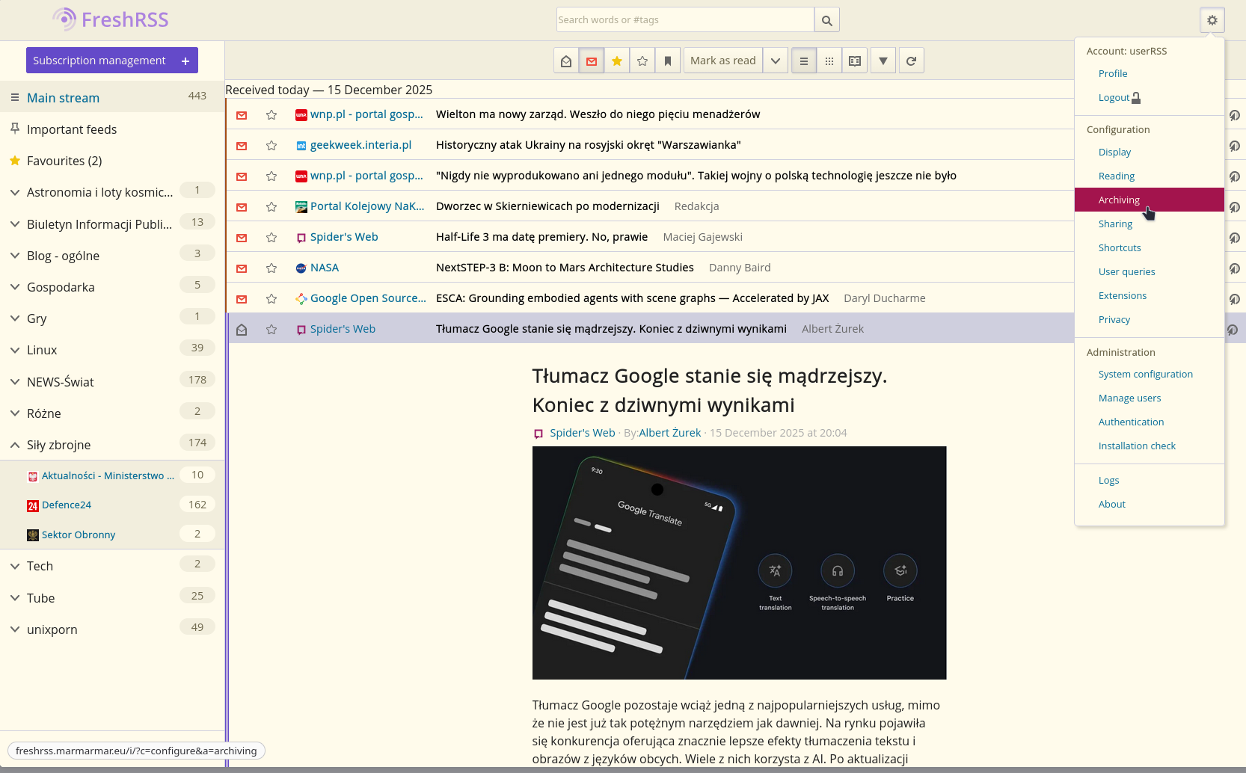Image resolution: width=1246 pixels, height=773 pixels.
Task: Toggle showing non-favourite articles filter
Action: coord(642,61)
